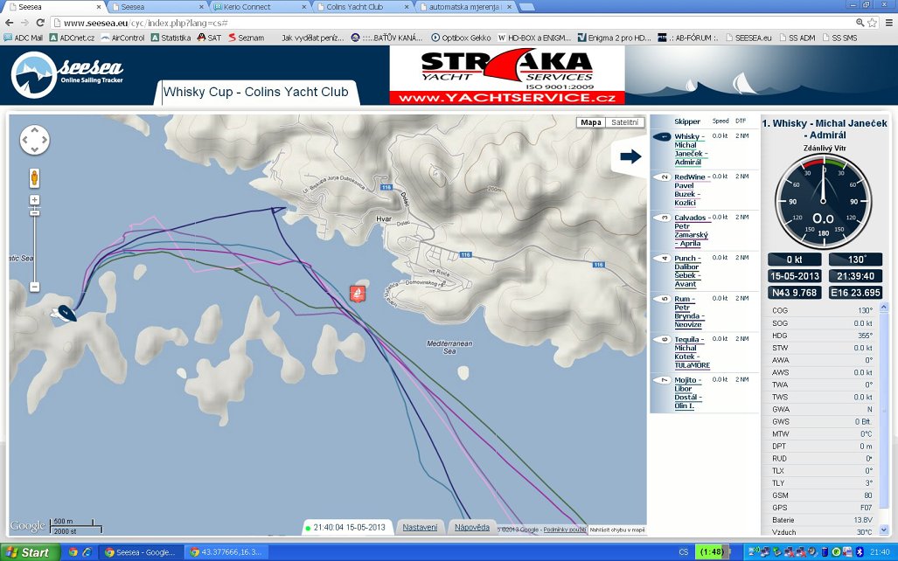Select skipper Tequila Michal Kotek
Viewport: 898px width, 561px height.
(691, 352)
